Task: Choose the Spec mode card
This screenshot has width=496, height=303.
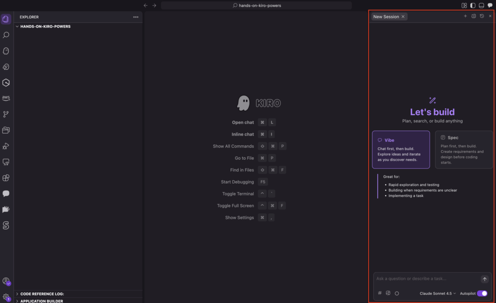Action: click(x=464, y=150)
